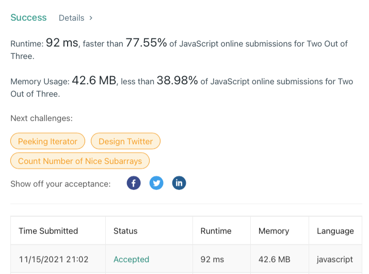Open the Design Twitter challenge
Image resolution: width=369 pixels, height=274 pixels.
pos(125,141)
